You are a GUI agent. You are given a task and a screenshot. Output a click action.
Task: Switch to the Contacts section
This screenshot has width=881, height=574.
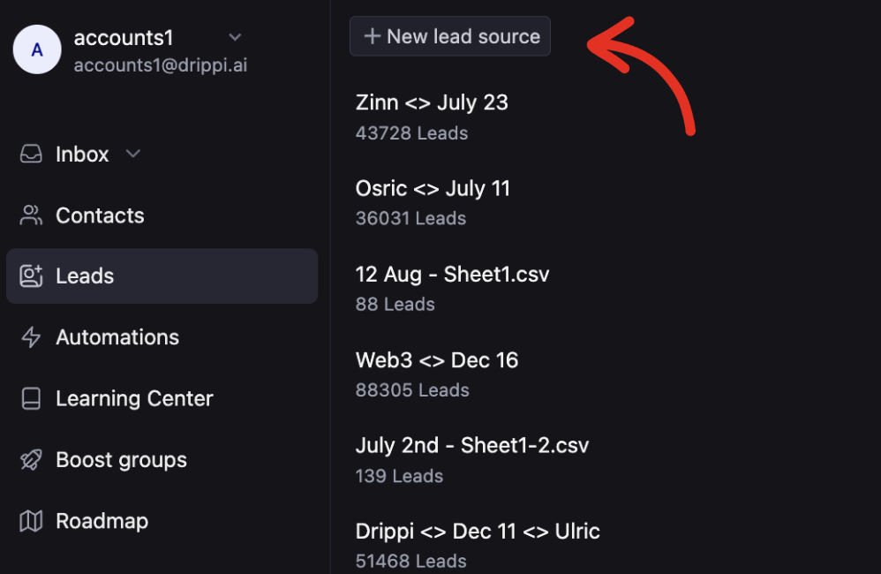pos(100,215)
